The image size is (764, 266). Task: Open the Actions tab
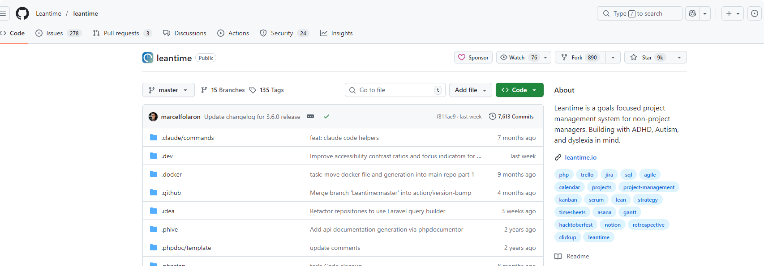[x=233, y=33]
